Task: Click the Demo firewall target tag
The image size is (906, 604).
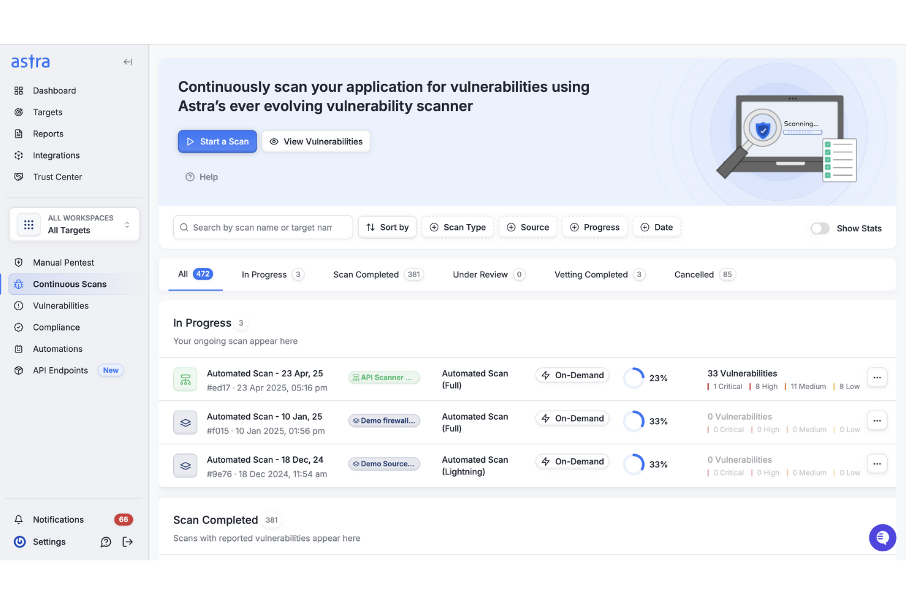Action: (384, 420)
